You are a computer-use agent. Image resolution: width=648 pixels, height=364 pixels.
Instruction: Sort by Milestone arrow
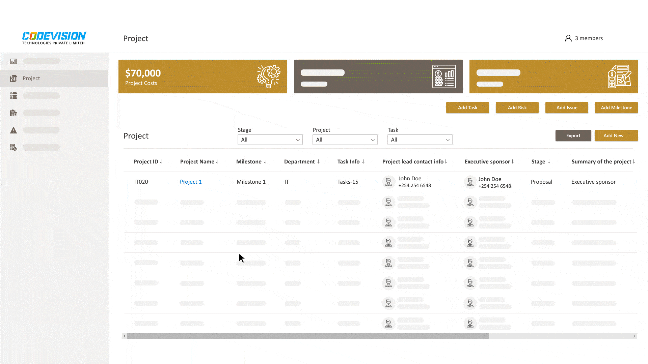tap(265, 161)
